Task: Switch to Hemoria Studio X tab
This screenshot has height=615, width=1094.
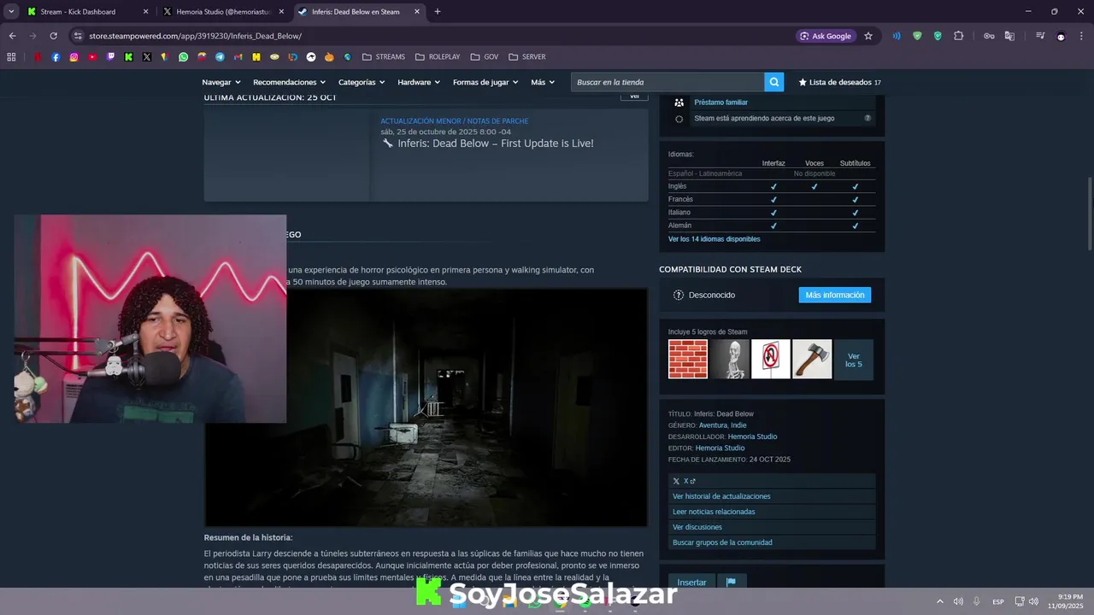Action: coord(224,12)
